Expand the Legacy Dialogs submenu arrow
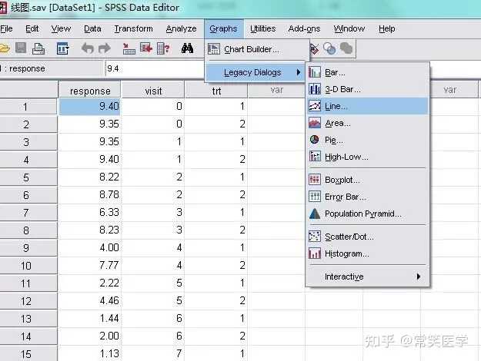The image size is (481, 361). [x=298, y=72]
